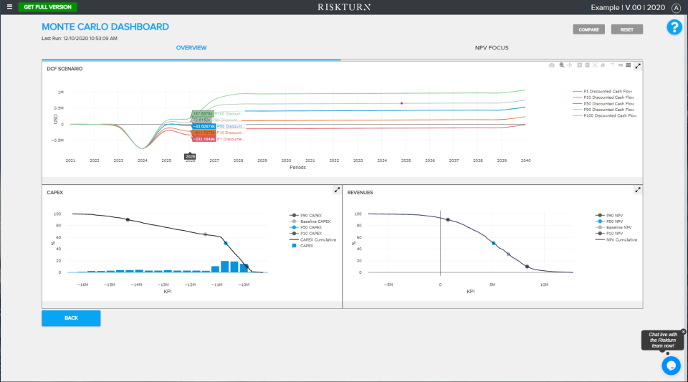The image size is (688, 382).
Task: Select the zoom magnifier tool in chart toolbar
Action: click(561, 65)
